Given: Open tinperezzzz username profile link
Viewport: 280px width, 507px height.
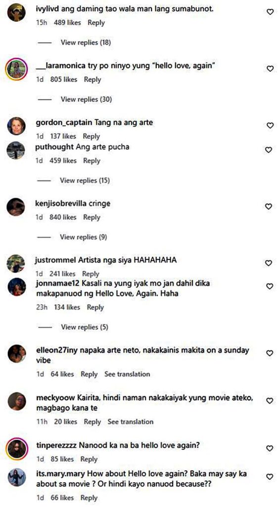Looking at the screenshot, I should 56,446.
